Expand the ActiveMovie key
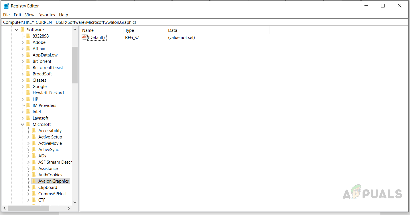This screenshot has width=410, height=215. click(28, 143)
